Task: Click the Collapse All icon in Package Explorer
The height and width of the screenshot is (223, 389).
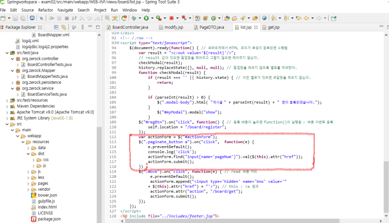Action: pyautogui.click(x=56, y=27)
